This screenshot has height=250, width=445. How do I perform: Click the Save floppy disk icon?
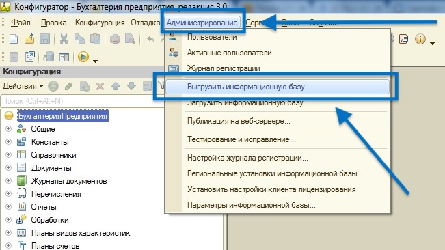tap(44, 39)
